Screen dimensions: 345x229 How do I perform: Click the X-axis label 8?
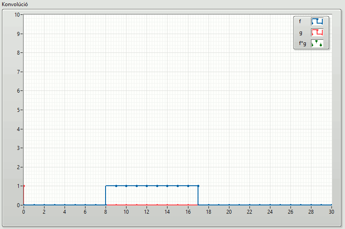click(106, 212)
